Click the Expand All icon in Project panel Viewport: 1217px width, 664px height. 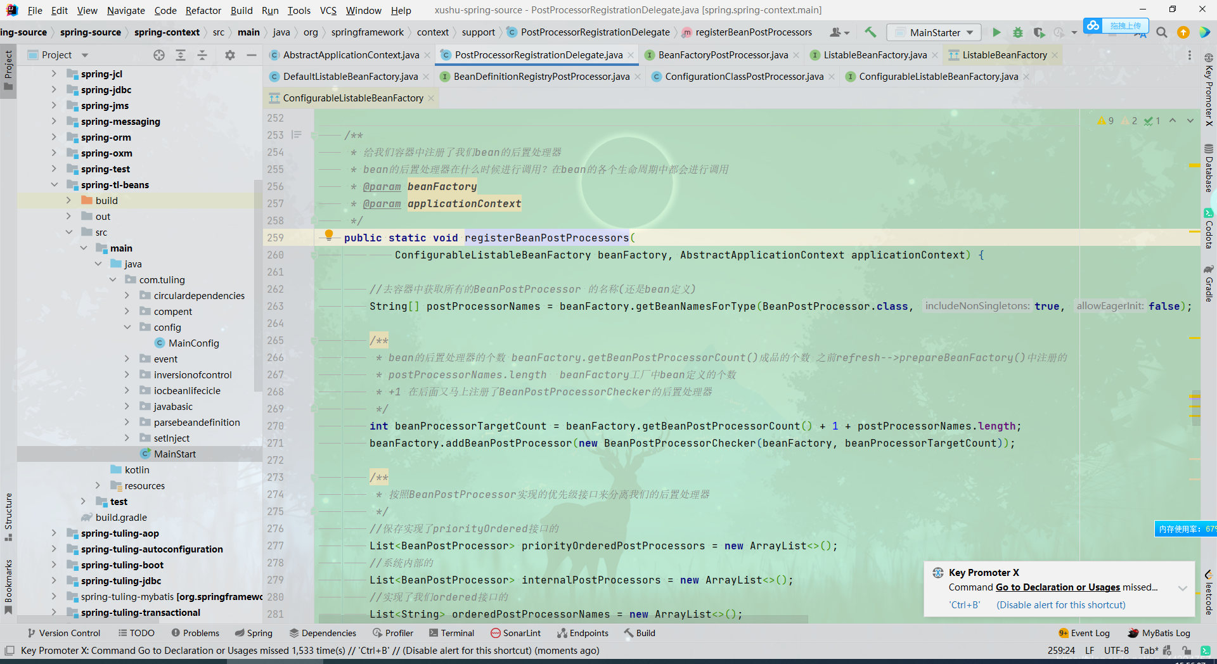tap(181, 55)
